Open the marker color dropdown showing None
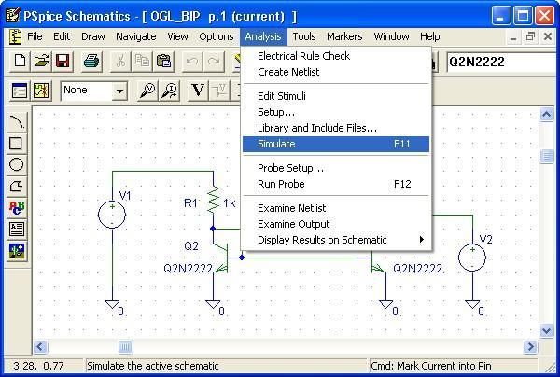The image size is (560, 377). coord(119,91)
